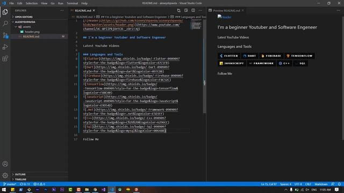Screen dimensions: 344x193
Task: Open notifications bell in status bar
Action: (x=339, y=184)
